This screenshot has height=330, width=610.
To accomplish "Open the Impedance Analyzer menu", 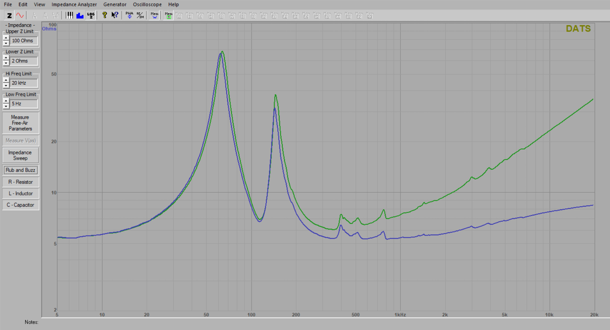I will pos(74,5).
